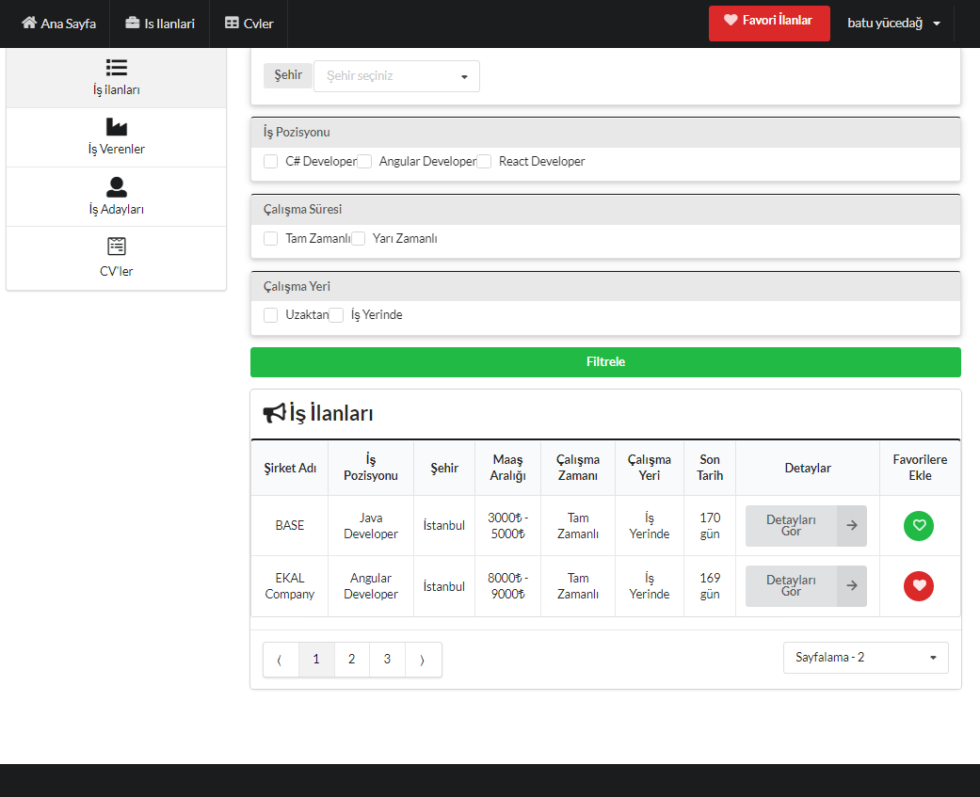This screenshot has width=980, height=797.
Task: Remove EKAL Company from favorites via red heart
Action: click(919, 586)
